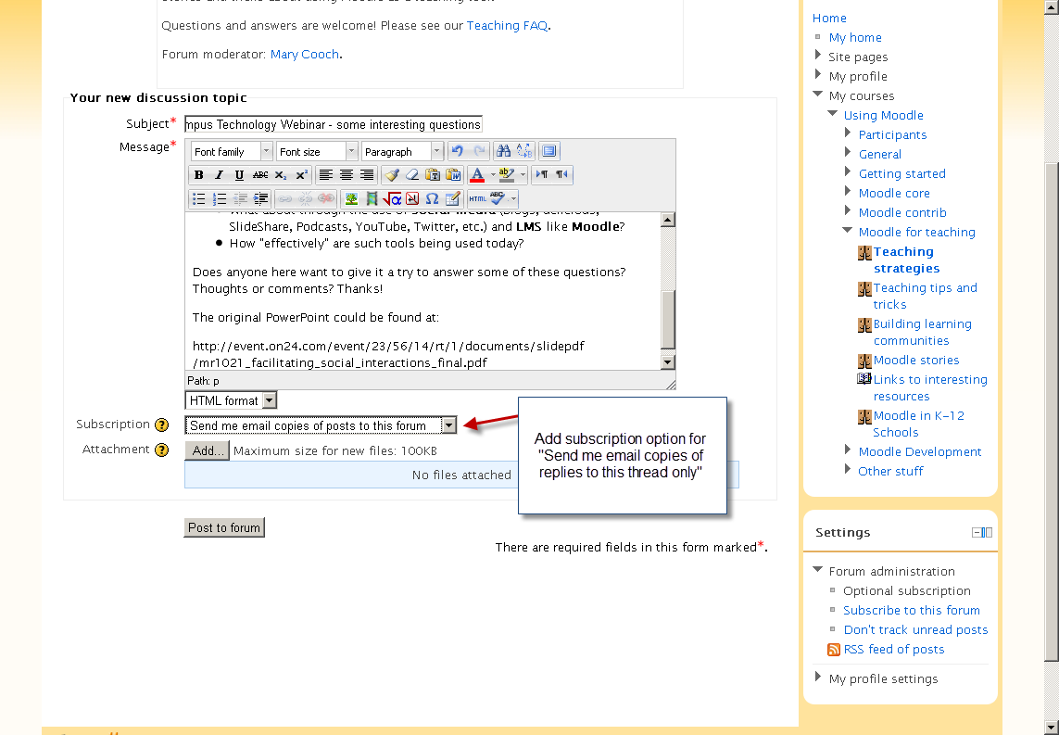Click the Add... attachment button
Image resolution: width=1059 pixels, height=735 pixels.
pos(208,450)
